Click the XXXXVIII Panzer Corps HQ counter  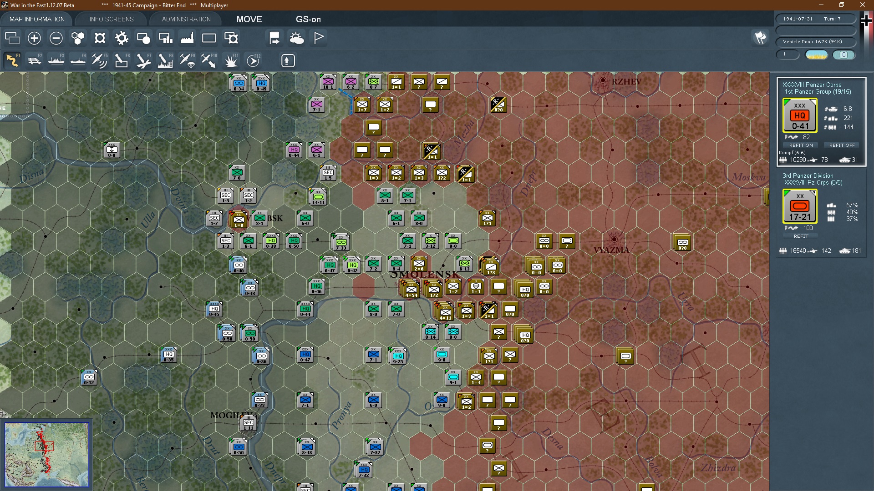click(800, 116)
